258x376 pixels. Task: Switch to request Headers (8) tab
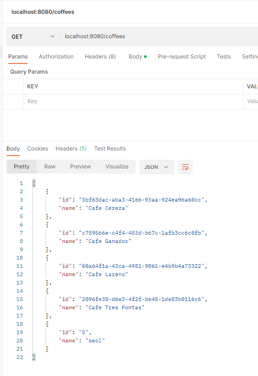point(100,57)
